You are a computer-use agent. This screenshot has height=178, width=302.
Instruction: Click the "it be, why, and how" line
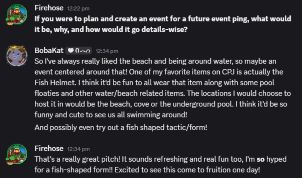click(111, 29)
